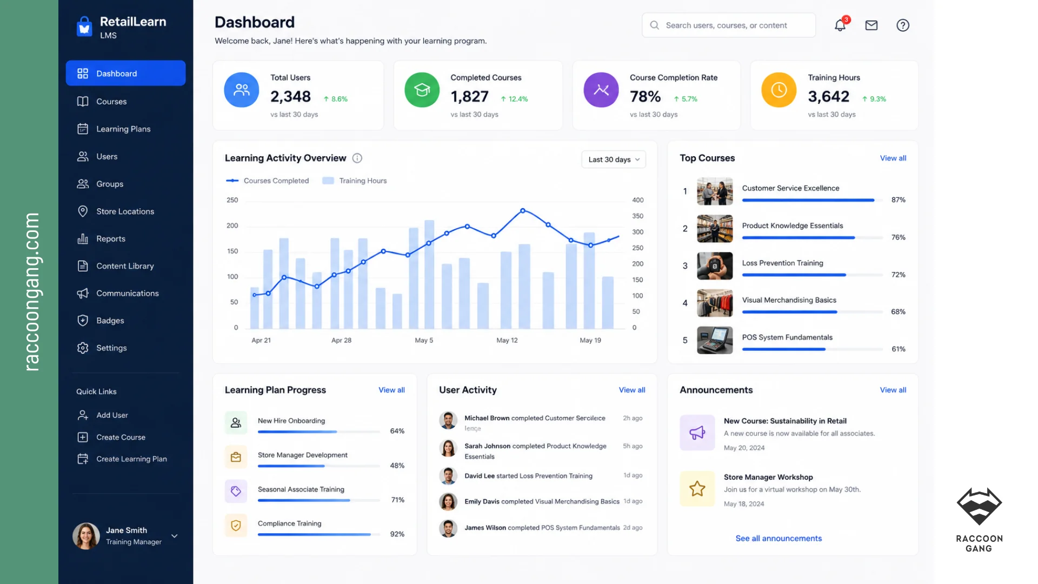Click the Compliance Training shield icon

coord(236,525)
